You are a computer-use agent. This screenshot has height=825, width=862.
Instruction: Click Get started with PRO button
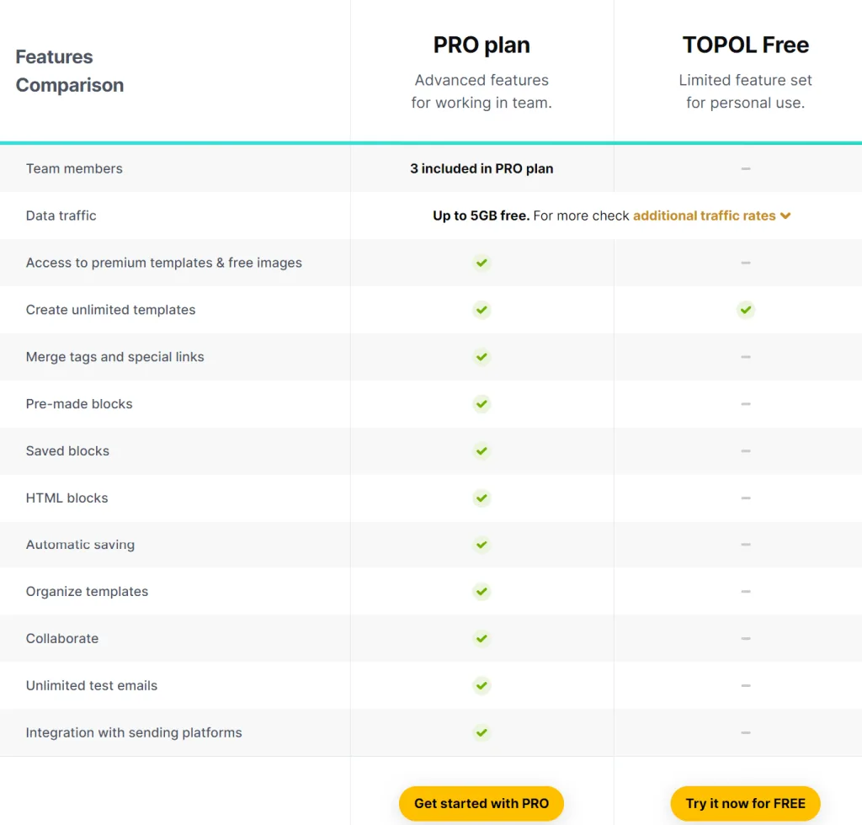(482, 804)
